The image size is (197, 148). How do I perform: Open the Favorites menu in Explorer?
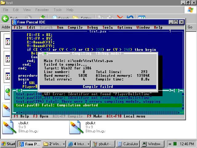(x=42, y=10)
